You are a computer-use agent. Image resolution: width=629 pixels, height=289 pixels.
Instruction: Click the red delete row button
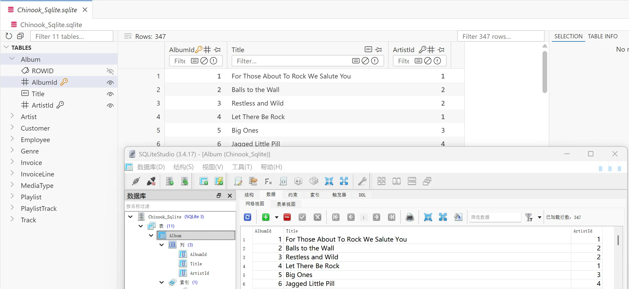(x=287, y=217)
